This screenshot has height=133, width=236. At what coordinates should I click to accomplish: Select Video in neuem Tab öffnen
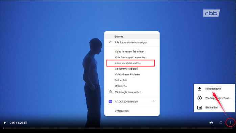[132, 52]
